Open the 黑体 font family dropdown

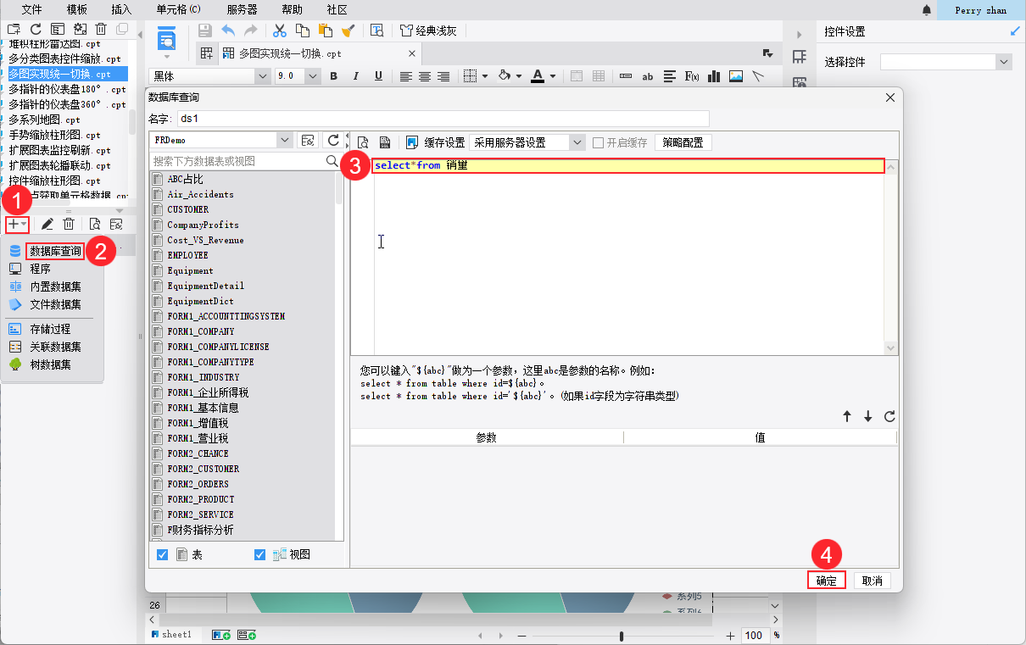coord(262,76)
